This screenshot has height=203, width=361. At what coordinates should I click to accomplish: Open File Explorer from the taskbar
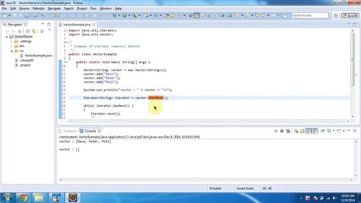point(39,197)
